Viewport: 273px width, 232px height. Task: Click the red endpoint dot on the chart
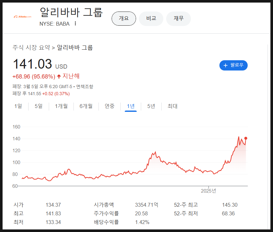246,138
